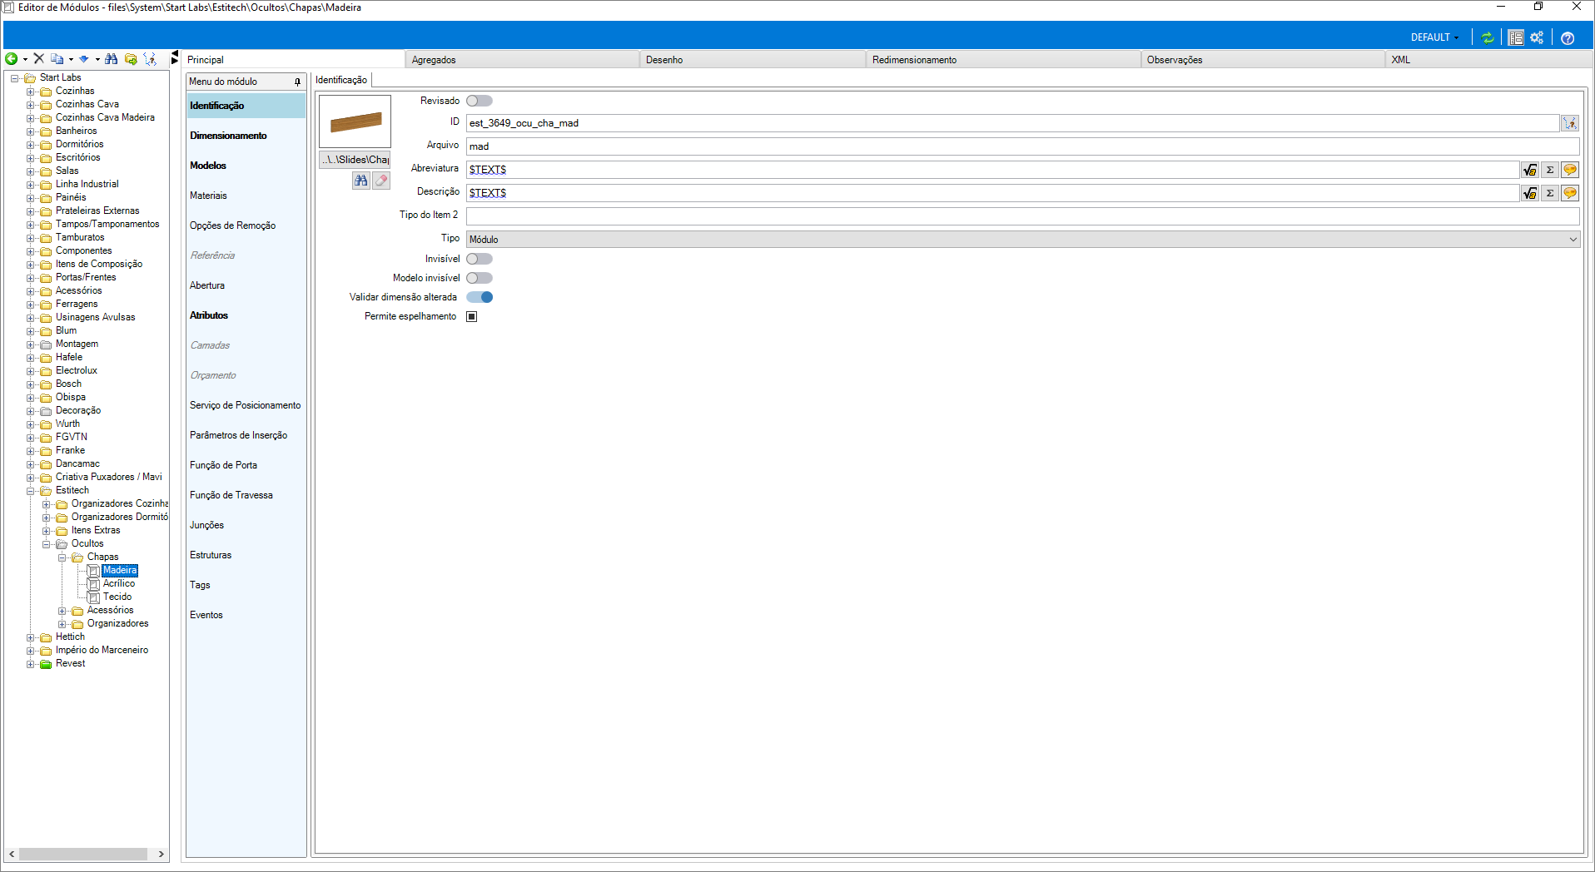Open the Redimensionamento tab
Screen dimensions: 1595x872
point(914,60)
